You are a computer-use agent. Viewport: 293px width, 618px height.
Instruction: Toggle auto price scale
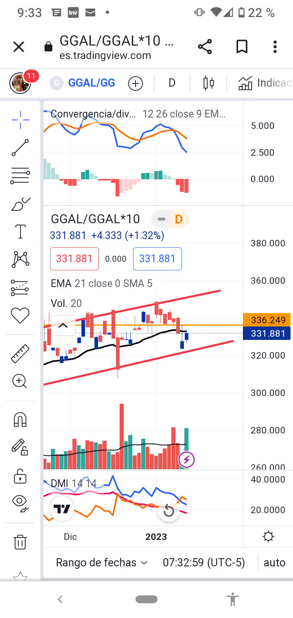[x=275, y=563]
